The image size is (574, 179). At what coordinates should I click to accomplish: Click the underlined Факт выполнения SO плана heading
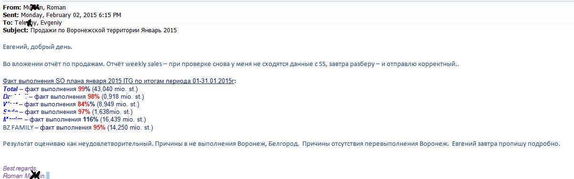pos(119,81)
